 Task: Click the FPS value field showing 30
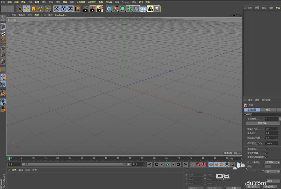pyautogui.click(x=271, y=129)
